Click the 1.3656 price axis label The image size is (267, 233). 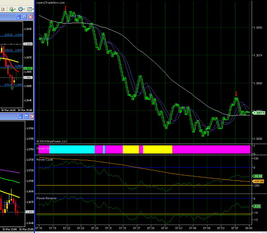pos(258,139)
